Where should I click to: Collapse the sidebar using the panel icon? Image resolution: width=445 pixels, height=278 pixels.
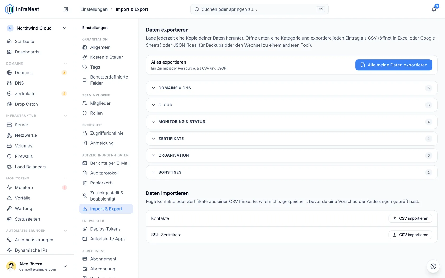click(x=66, y=9)
